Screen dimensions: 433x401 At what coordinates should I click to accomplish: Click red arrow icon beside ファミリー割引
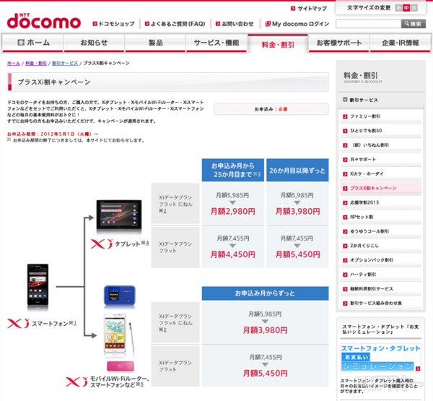[x=345, y=117]
